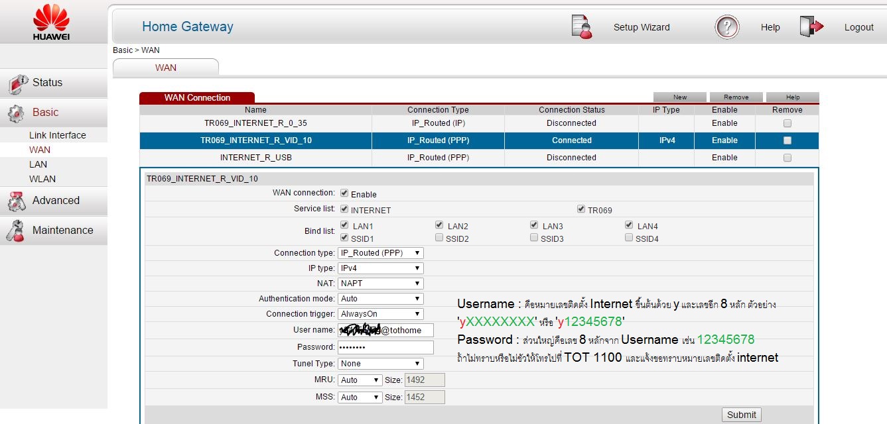The height and width of the screenshot is (424, 887).
Task: Click the Huawei logo
Action: [x=51, y=22]
